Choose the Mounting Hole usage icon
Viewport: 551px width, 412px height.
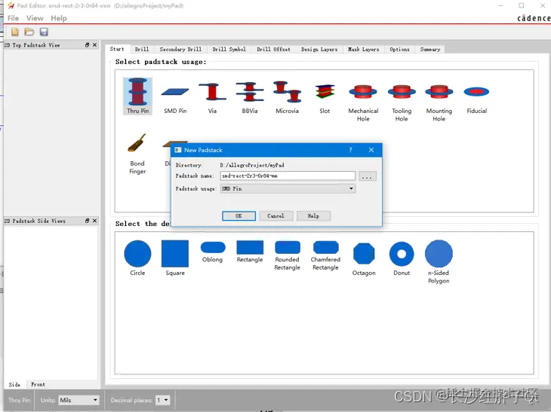point(439,102)
